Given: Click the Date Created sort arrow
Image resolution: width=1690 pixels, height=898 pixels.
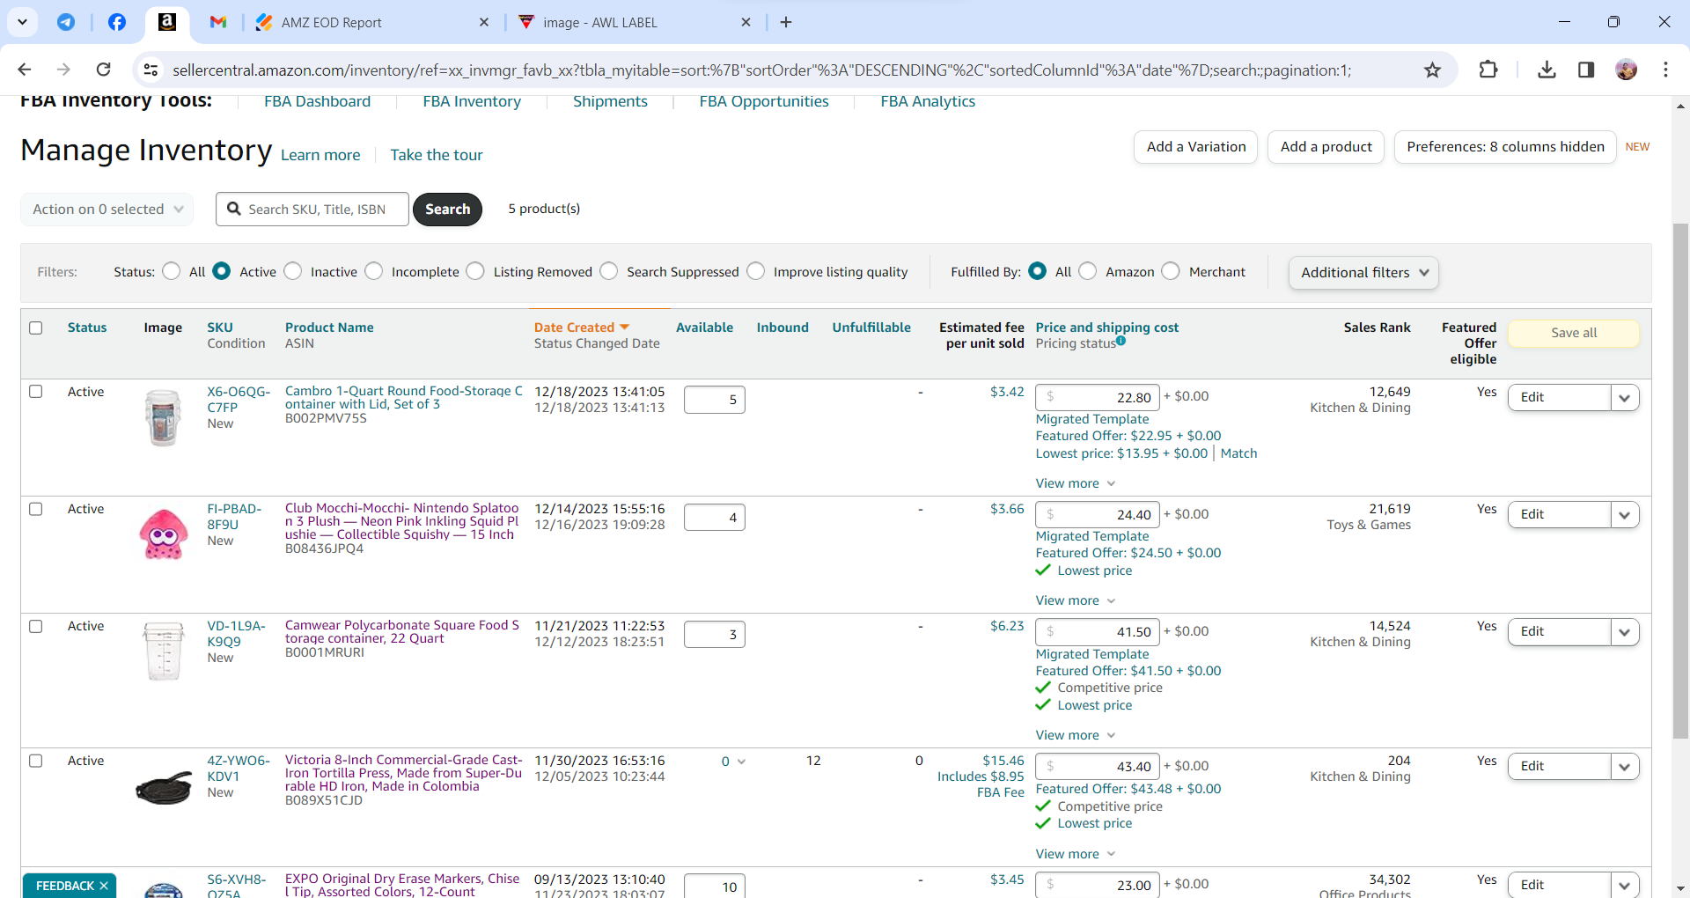Looking at the screenshot, I should click(x=625, y=328).
